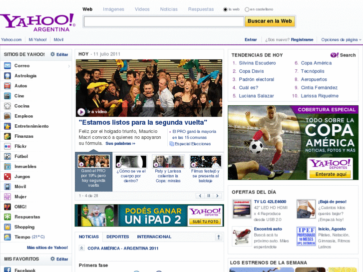Click the web search input field
Screen dimensions: 363x272
164,21
